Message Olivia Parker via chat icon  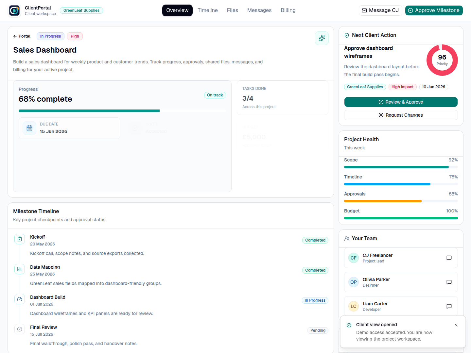pyautogui.click(x=449, y=282)
